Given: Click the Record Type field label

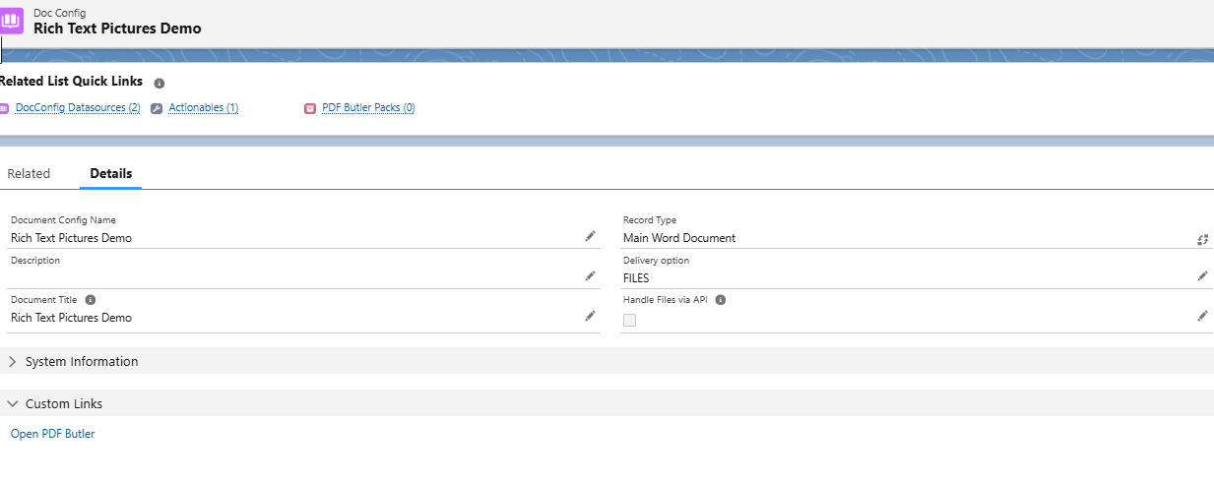Looking at the screenshot, I should tap(650, 220).
